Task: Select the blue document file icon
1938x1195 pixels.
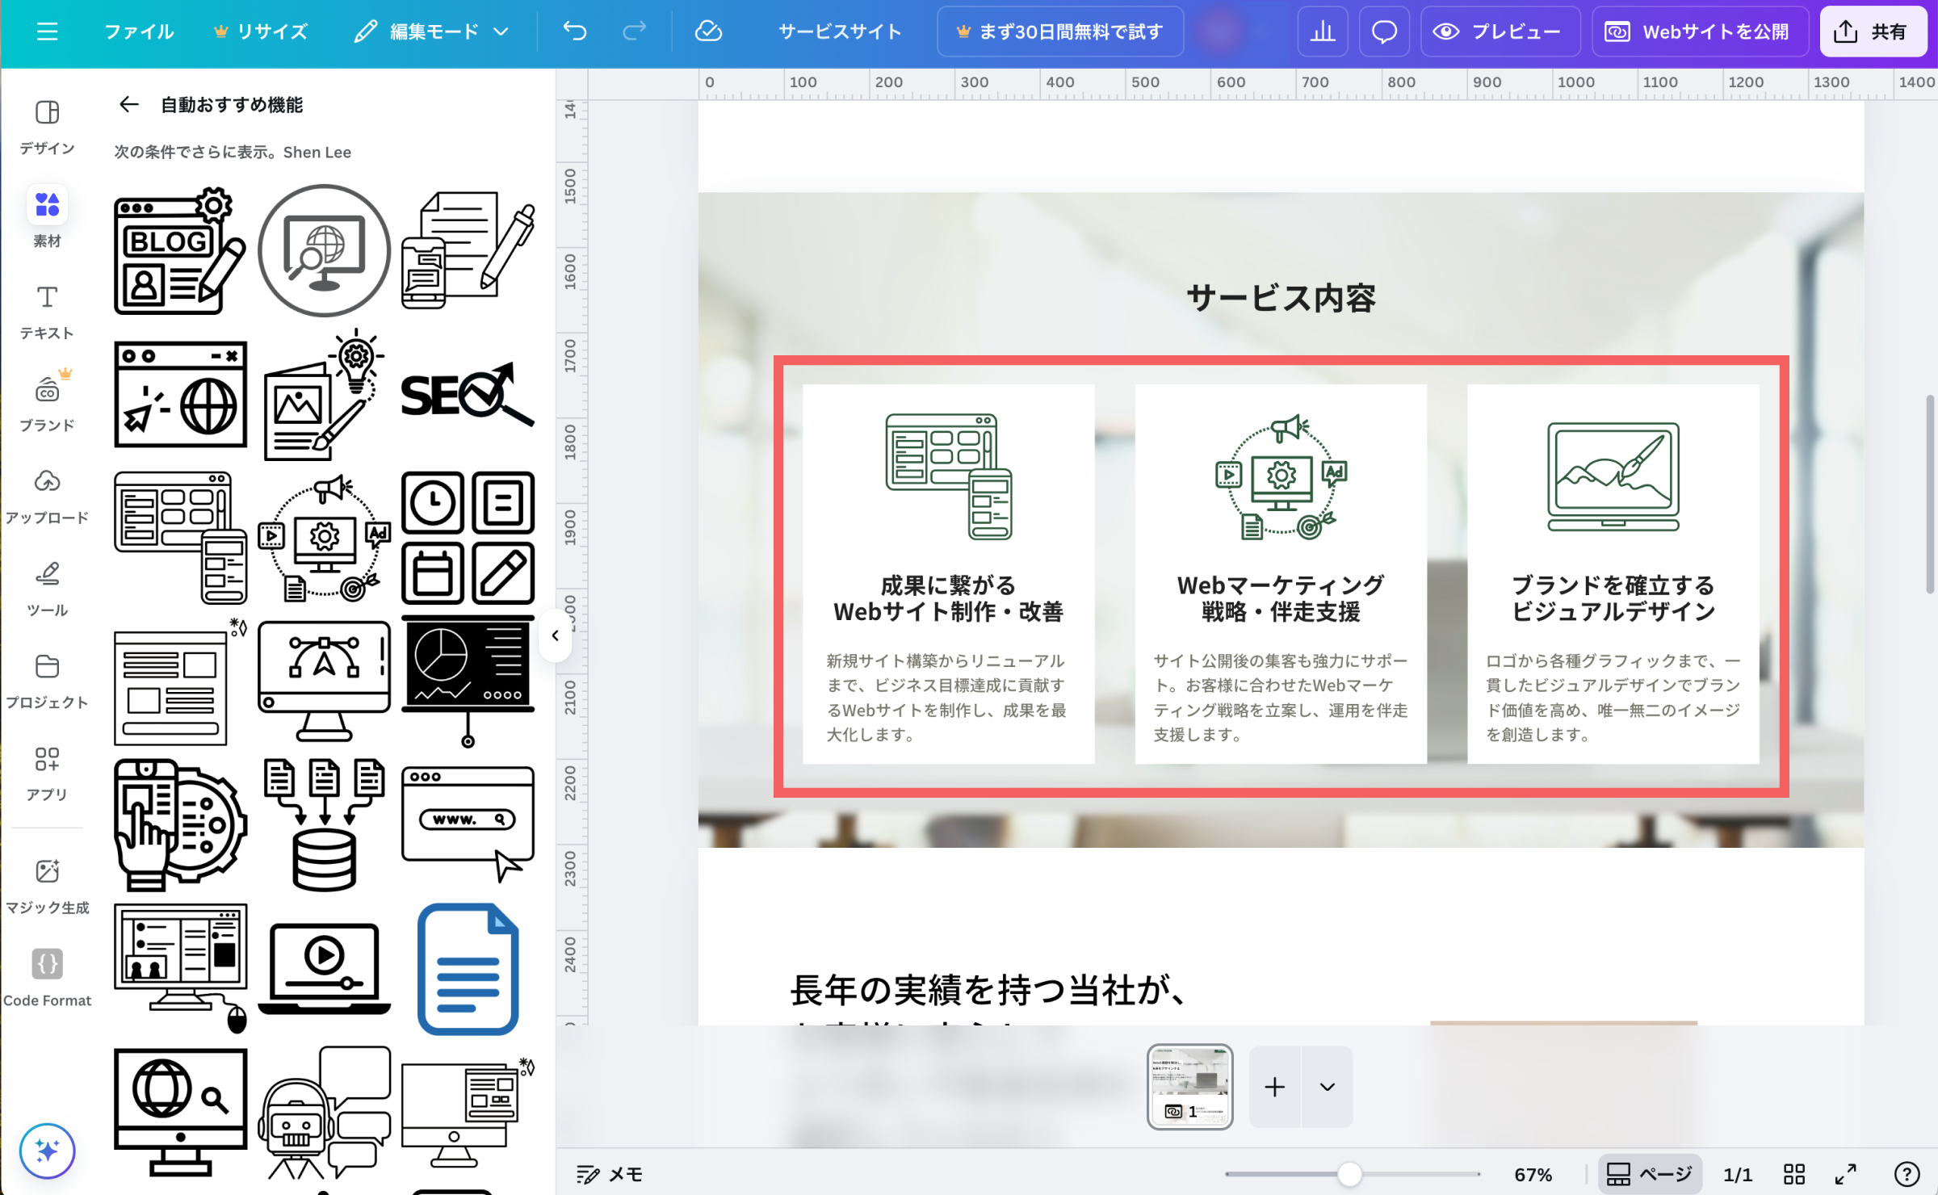Action: pyautogui.click(x=468, y=969)
